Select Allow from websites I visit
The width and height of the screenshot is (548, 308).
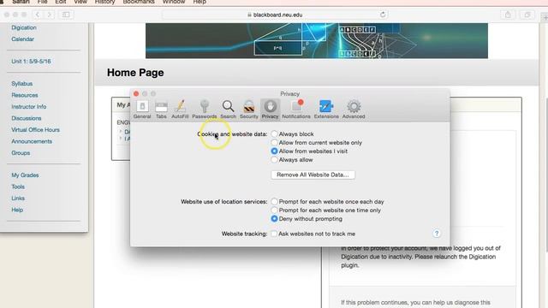coord(274,151)
